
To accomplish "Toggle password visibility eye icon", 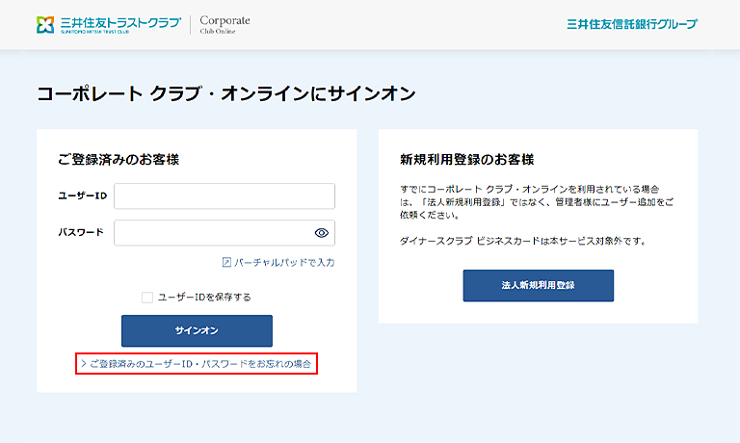I will 322,233.
